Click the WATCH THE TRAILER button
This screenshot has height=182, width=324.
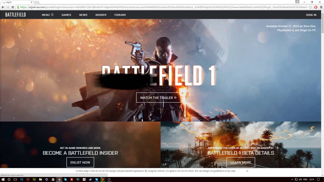(x=158, y=98)
